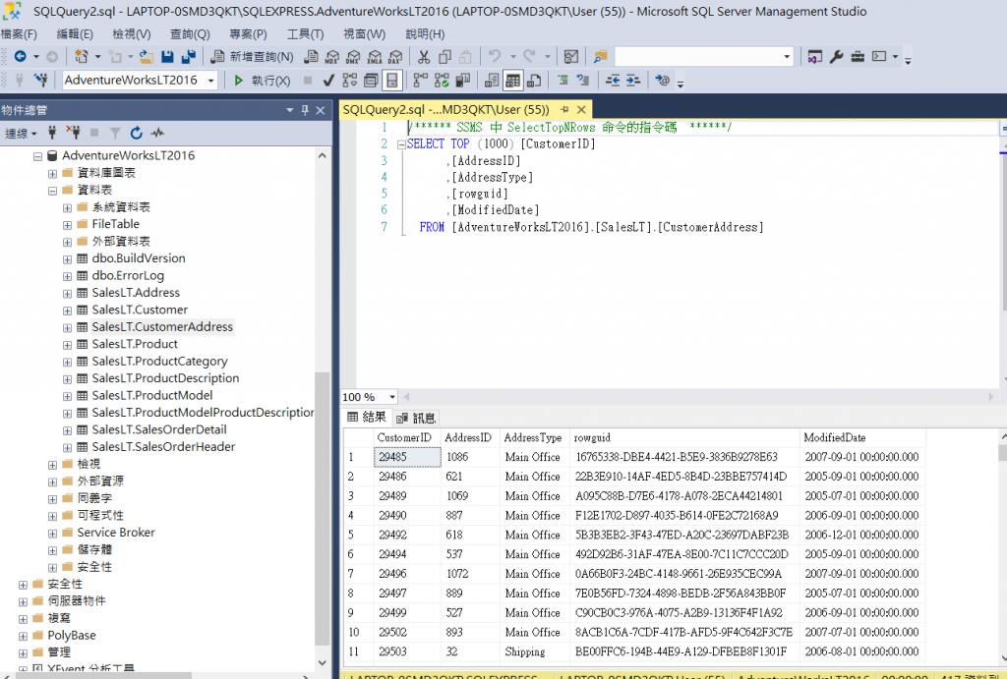This screenshot has width=1007, height=679.
Task: Click Display Estimated Execution Plan icon
Action: [x=350, y=81]
